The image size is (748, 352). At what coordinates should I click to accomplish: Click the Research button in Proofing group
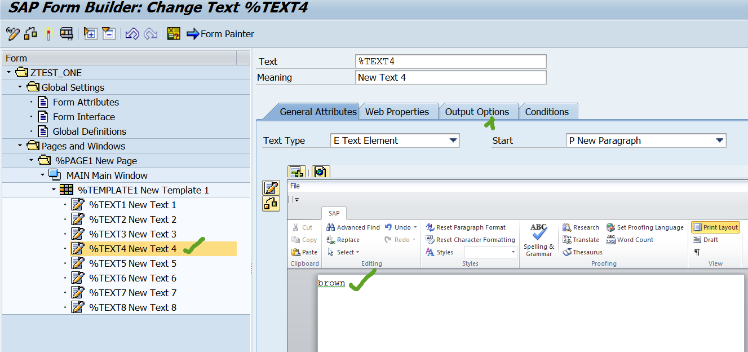pyautogui.click(x=581, y=227)
